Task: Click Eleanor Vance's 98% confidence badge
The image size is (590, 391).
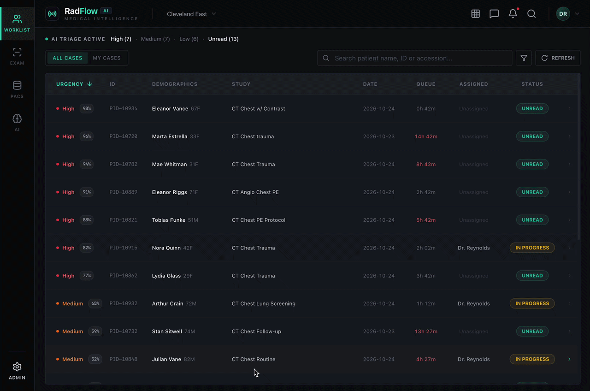Action: (87, 108)
